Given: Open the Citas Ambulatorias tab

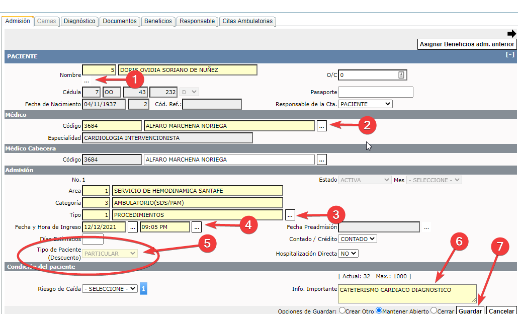Looking at the screenshot, I should (247, 21).
